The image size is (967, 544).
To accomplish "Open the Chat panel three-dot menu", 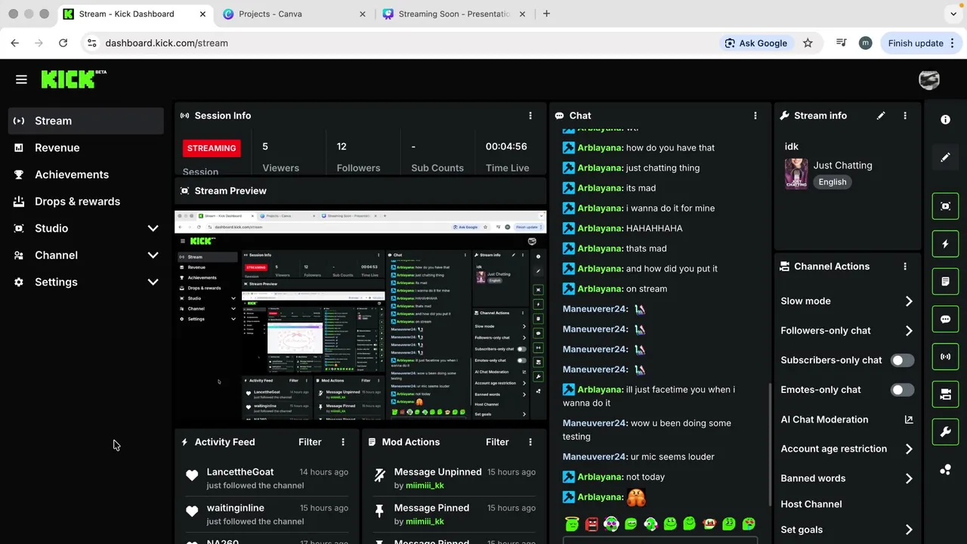I will click(755, 116).
